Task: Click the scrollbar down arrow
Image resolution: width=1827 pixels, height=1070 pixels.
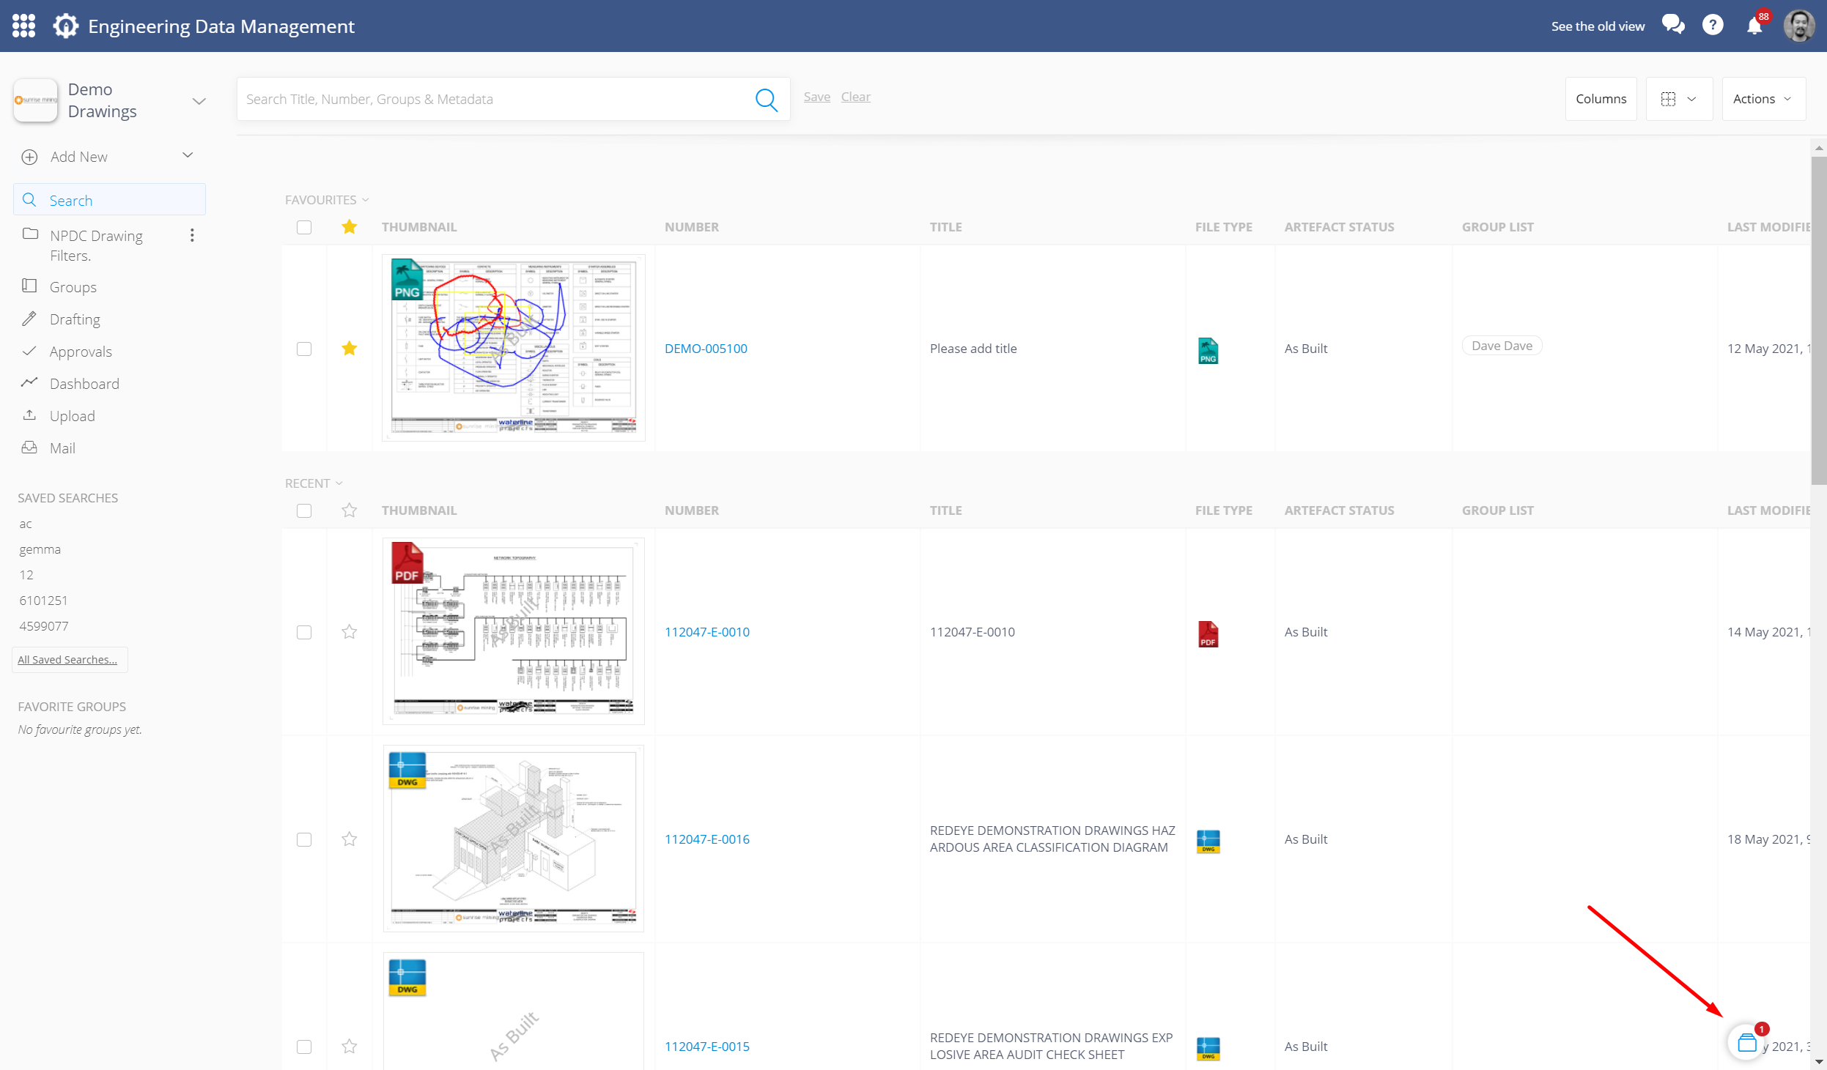Action: click(1818, 1062)
